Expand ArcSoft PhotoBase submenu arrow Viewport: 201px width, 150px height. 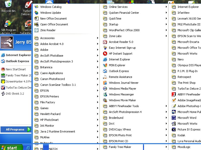tap(97, 56)
